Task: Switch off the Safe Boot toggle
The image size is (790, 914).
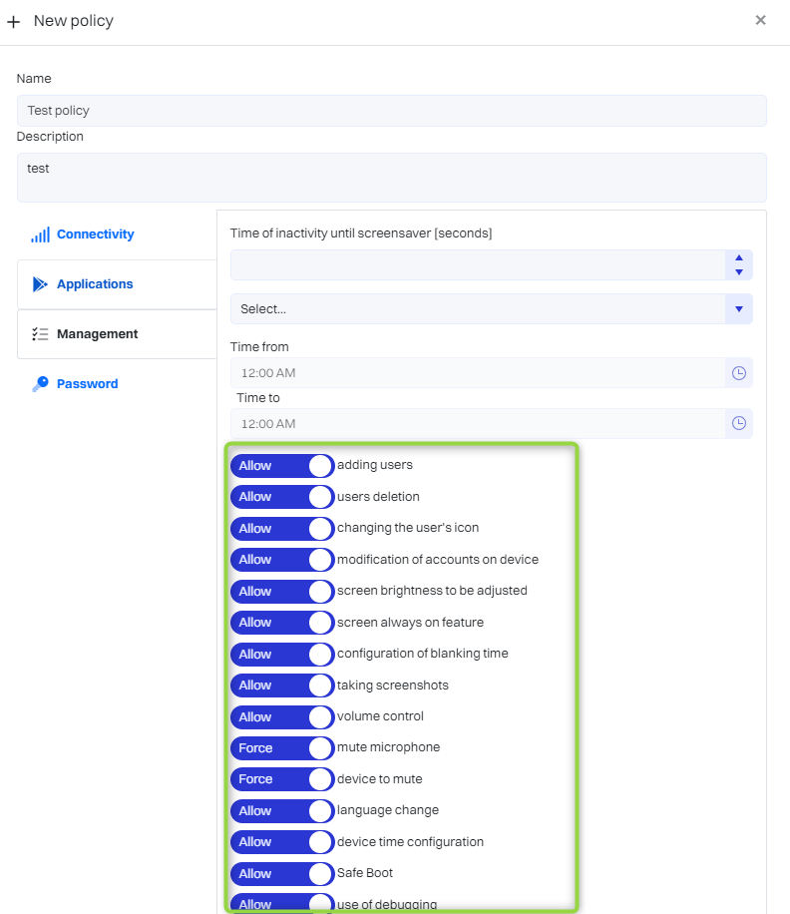Action: (x=282, y=874)
